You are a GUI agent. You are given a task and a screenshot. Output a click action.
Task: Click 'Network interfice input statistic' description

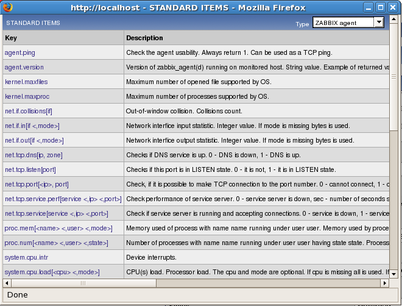coord(238,126)
